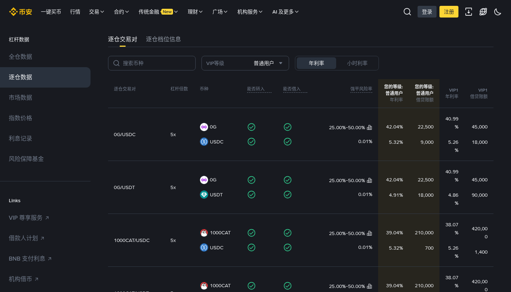
Task: Click USDC coin icon in 0G/USDC row
Action: click(204, 142)
